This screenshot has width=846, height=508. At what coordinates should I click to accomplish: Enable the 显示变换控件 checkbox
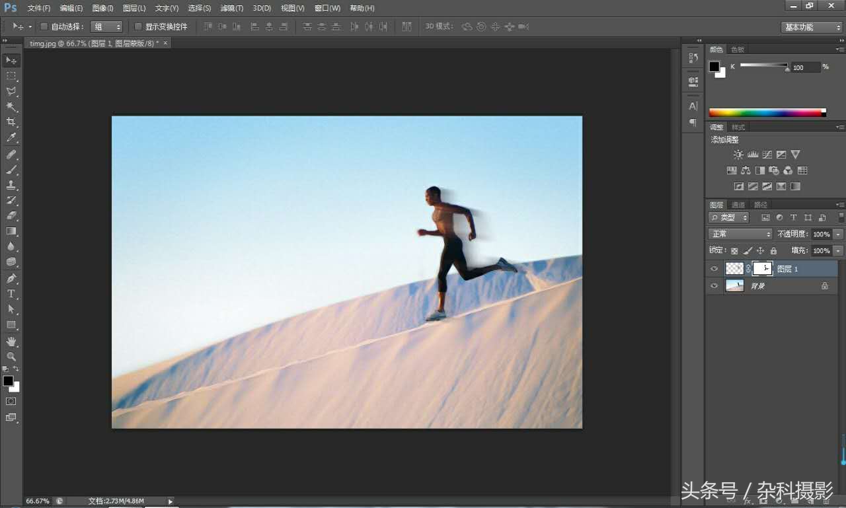pyautogui.click(x=138, y=27)
